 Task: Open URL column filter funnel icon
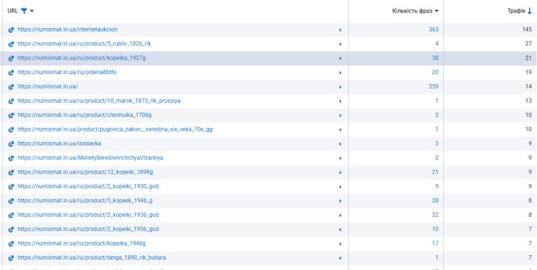(x=24, y=11)
